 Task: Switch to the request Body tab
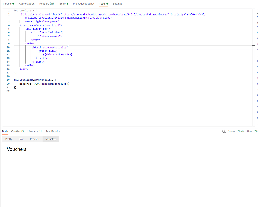[62, 4]
